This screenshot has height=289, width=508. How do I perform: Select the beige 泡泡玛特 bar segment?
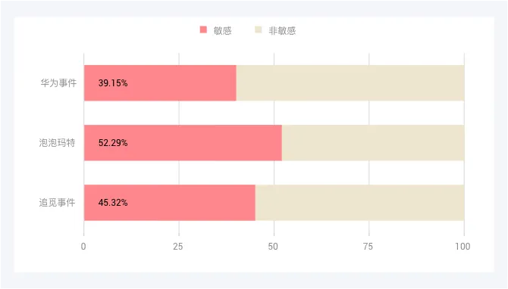click(373, 143)
